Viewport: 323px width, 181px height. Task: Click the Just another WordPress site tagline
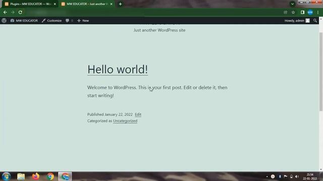pos(159,30)
